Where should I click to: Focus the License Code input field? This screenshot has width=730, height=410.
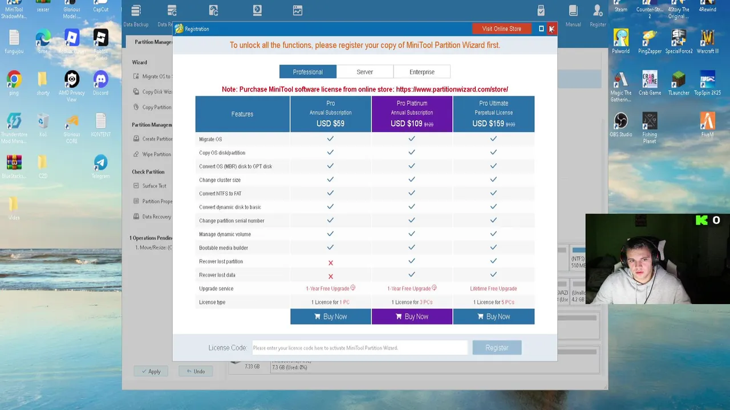click(360, 347)
